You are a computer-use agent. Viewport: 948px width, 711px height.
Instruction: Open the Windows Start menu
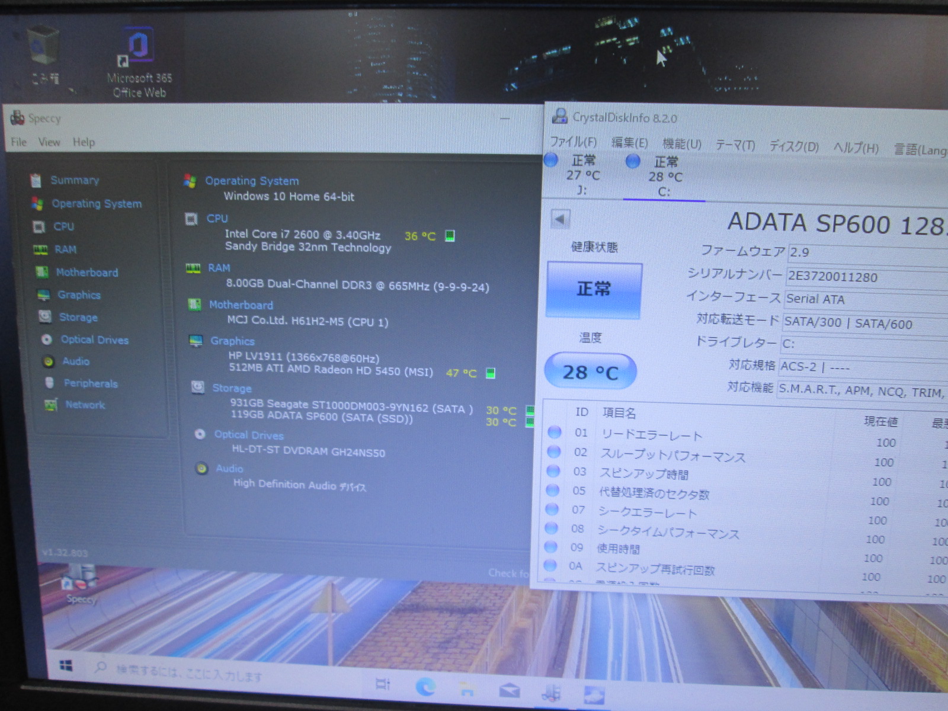click(x=66, y=665)
